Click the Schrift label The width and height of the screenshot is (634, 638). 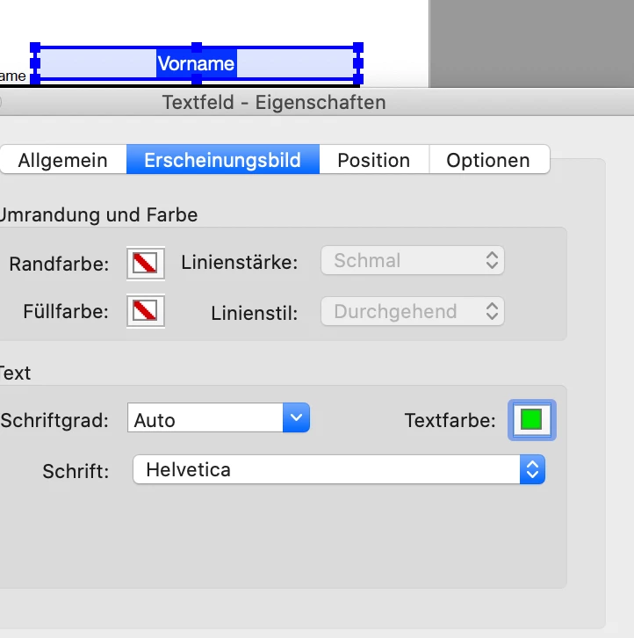(x=76, y=471)
